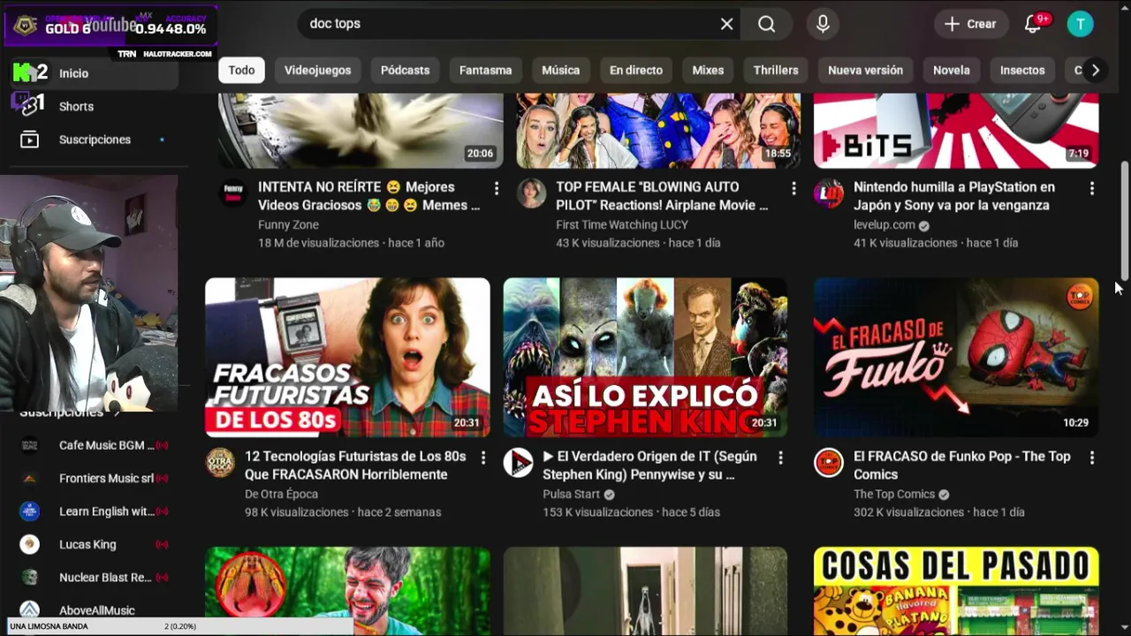Open Frontiers Music srl channel avatar
The height and width of the screenshot is (636, 1131).
pyautogui.click(x=30, y=478)
